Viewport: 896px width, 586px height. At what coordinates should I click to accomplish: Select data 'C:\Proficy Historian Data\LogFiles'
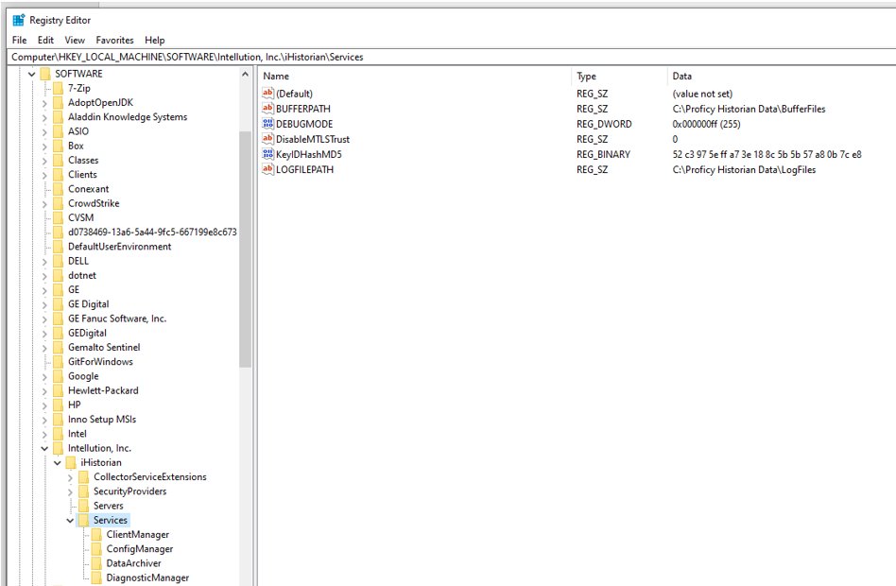click(x=744, y=170)
